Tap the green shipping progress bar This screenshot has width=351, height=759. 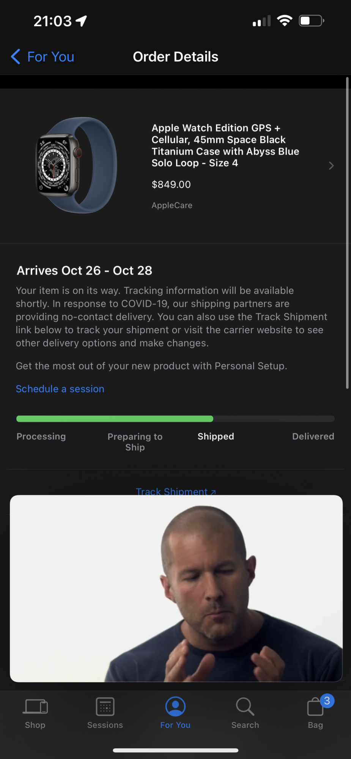click(115, 419)
